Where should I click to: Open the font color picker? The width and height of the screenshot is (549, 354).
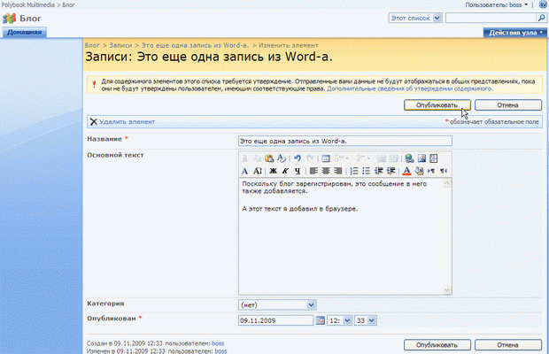407,171
